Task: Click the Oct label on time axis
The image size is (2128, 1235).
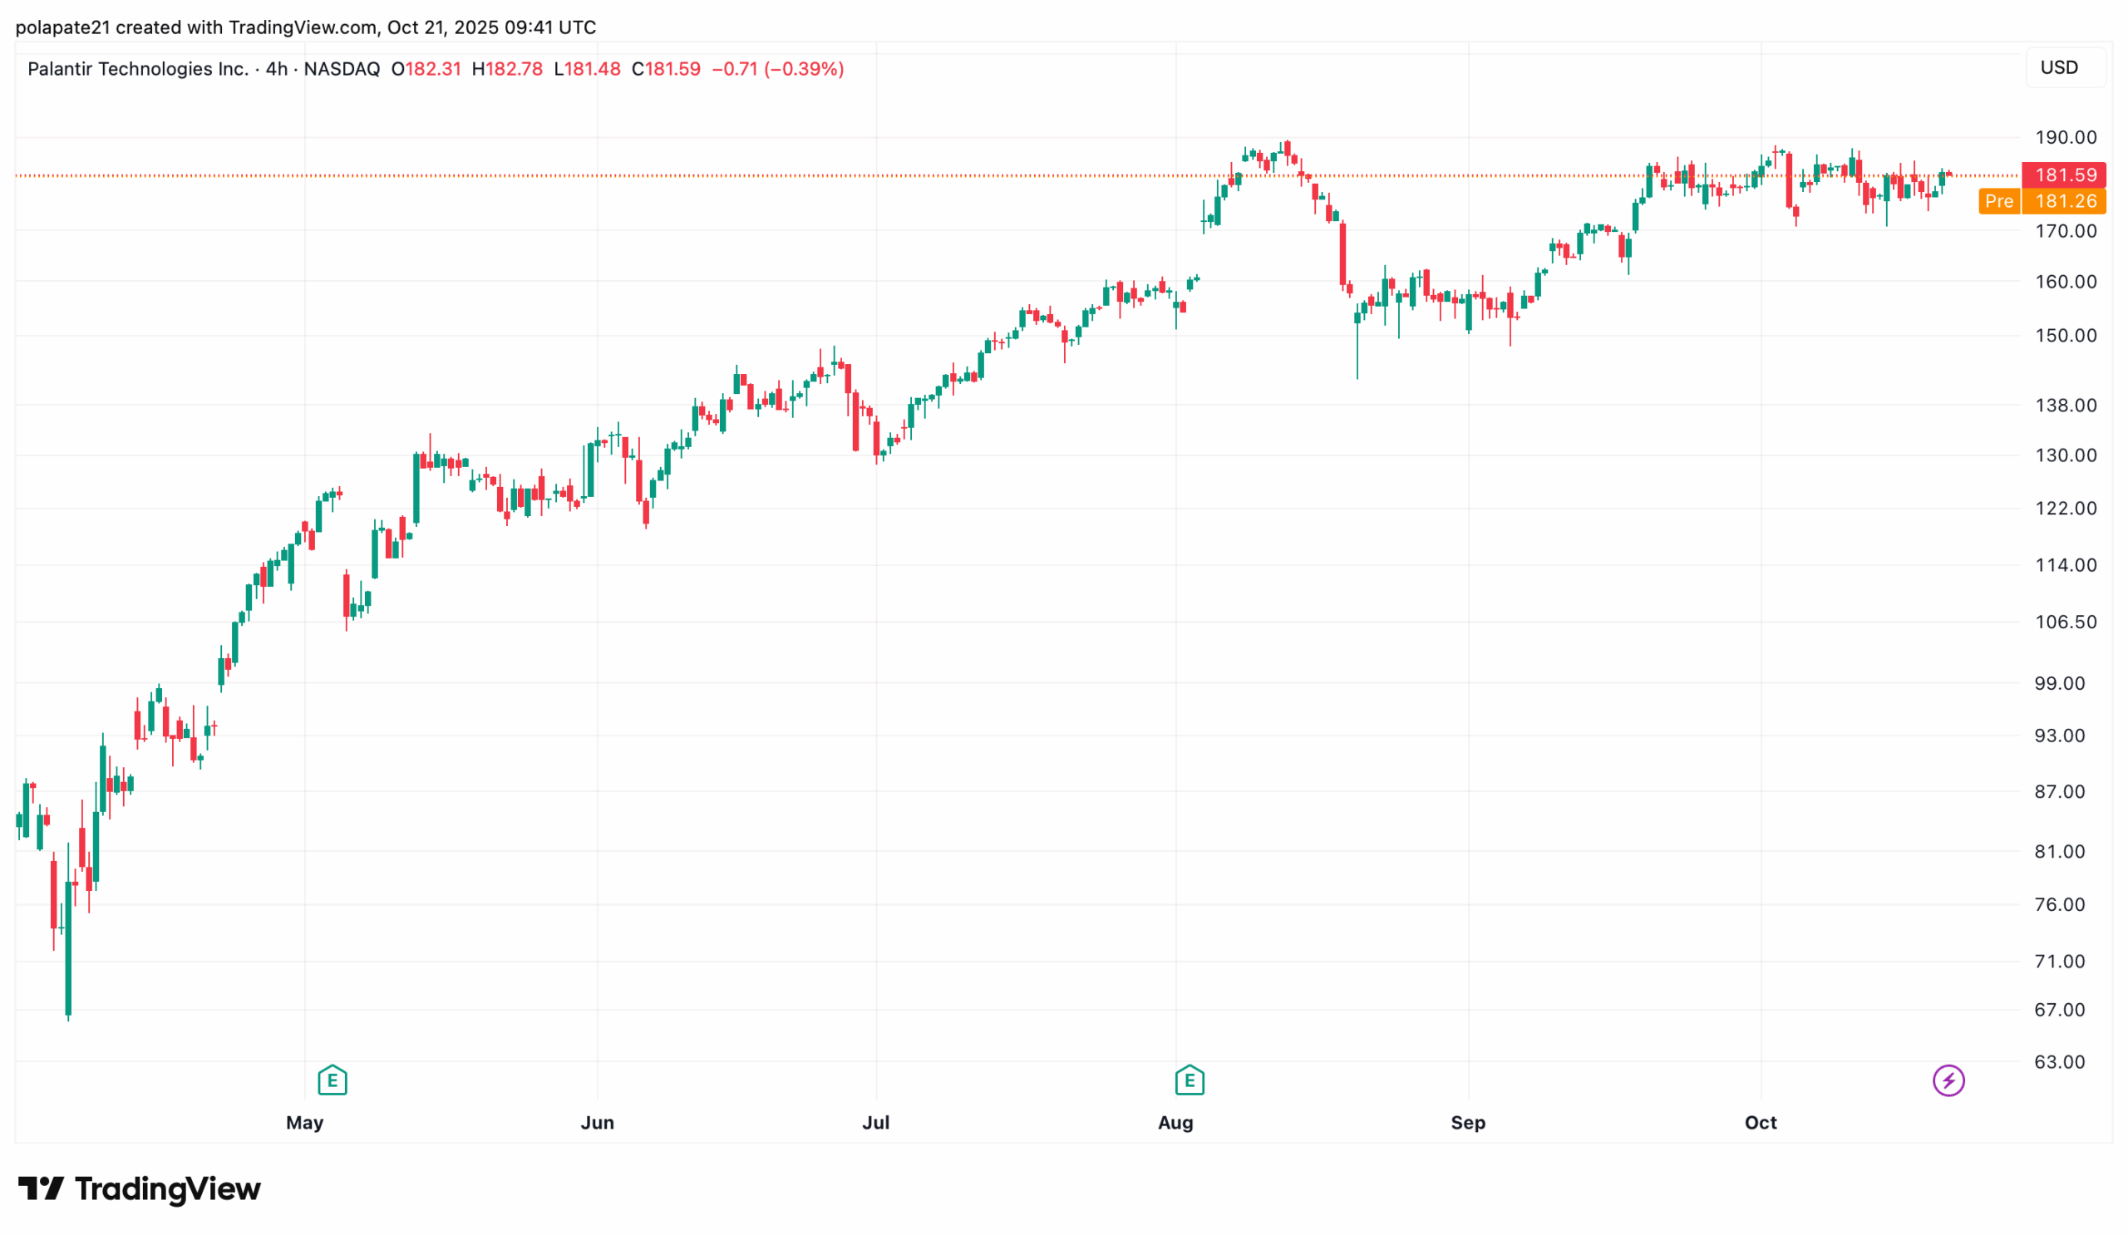Action: coord(1761,1123)
